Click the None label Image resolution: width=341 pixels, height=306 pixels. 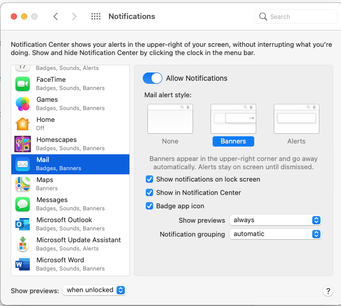click(170, 141)
